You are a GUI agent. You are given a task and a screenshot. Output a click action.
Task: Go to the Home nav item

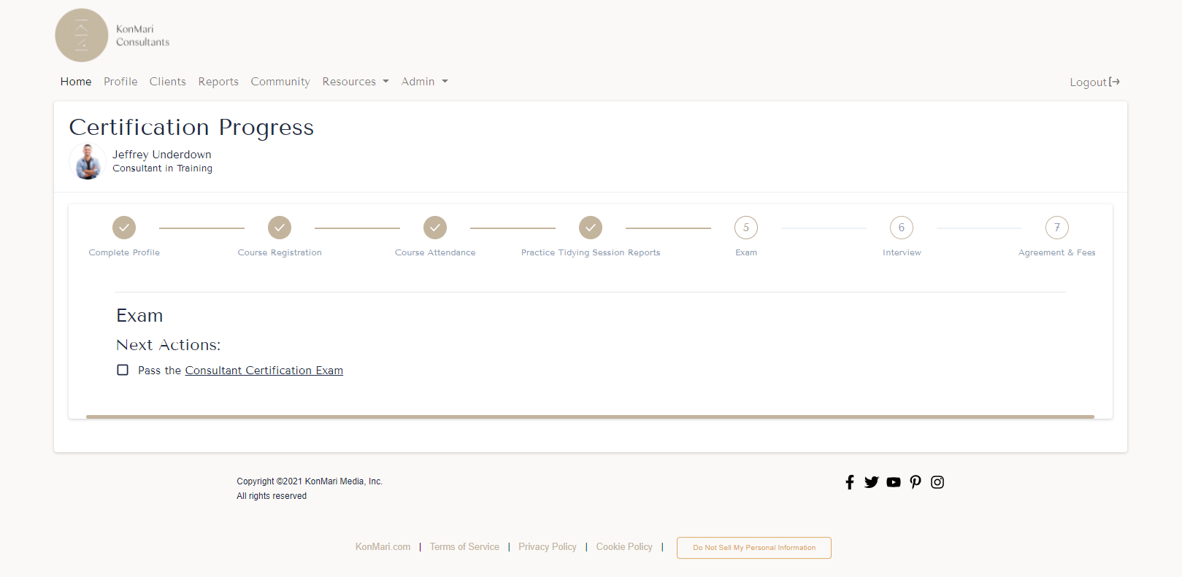point(76,82)
